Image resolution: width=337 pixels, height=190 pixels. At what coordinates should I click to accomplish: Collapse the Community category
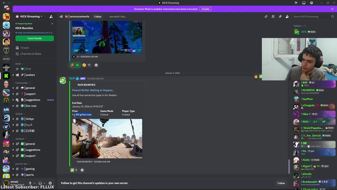(23, 83)
